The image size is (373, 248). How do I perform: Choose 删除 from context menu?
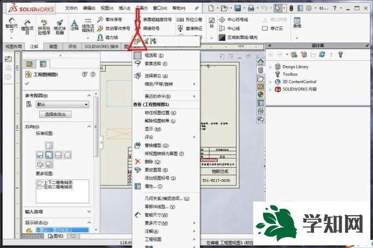[x=166, y=162]
